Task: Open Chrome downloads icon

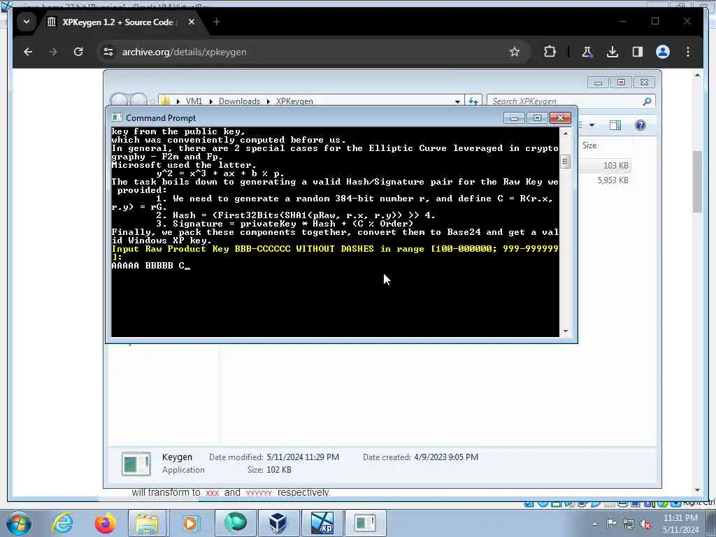Action: [x=613, y=52]
